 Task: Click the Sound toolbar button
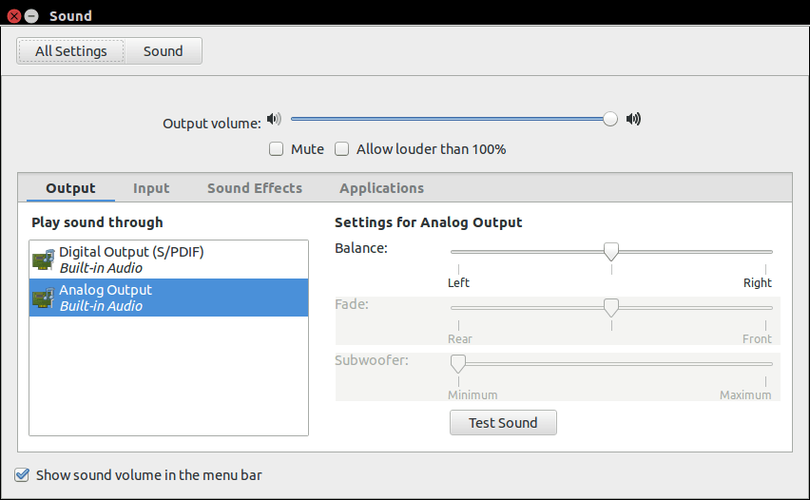click(163, 51)
